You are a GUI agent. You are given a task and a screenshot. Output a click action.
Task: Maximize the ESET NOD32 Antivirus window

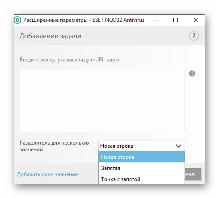pos(176,20)
